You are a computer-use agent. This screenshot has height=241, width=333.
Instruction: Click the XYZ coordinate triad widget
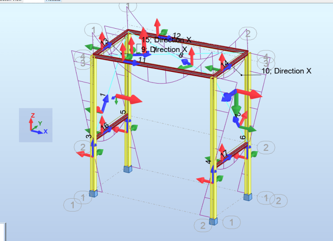coord(36,125)
